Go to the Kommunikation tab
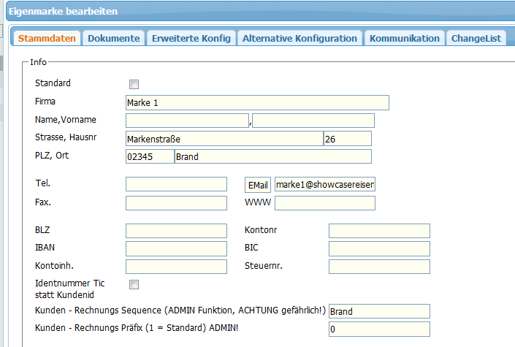 pos(405,38)
